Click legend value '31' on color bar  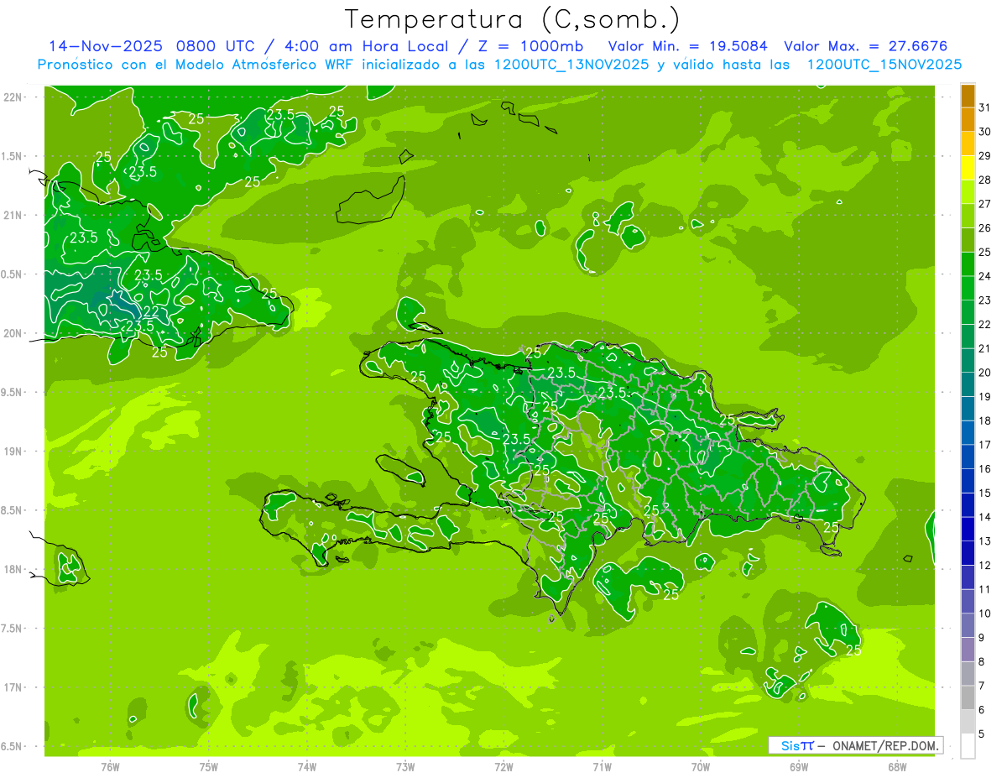pyautogui.click(x=985, y=107)
